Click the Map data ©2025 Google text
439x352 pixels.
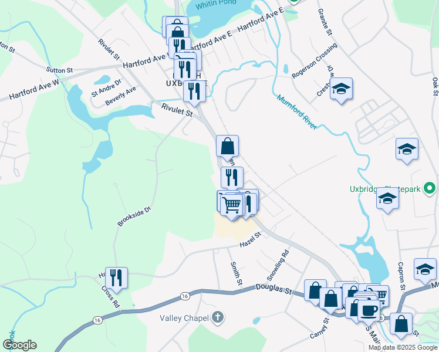tap(403, 347)
